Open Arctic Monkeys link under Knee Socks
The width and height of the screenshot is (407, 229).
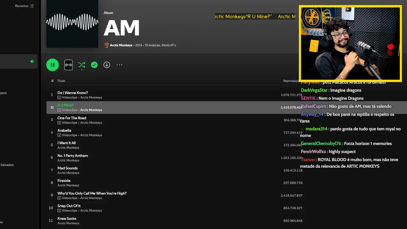[68, 223]
